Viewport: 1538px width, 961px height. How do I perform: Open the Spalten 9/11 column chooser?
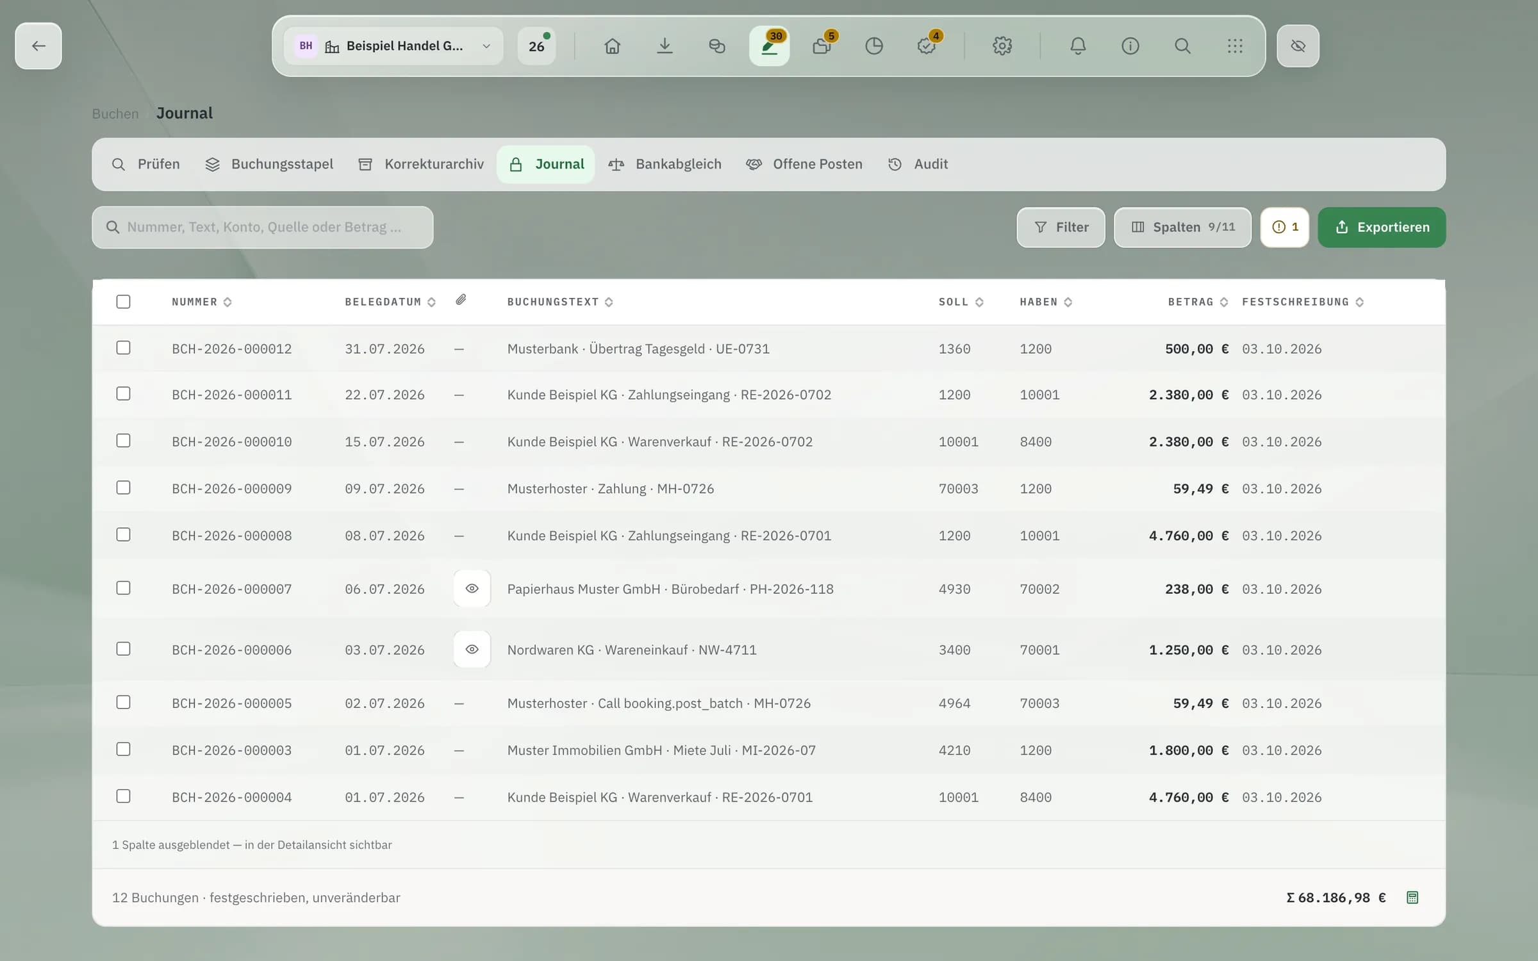1182,227
